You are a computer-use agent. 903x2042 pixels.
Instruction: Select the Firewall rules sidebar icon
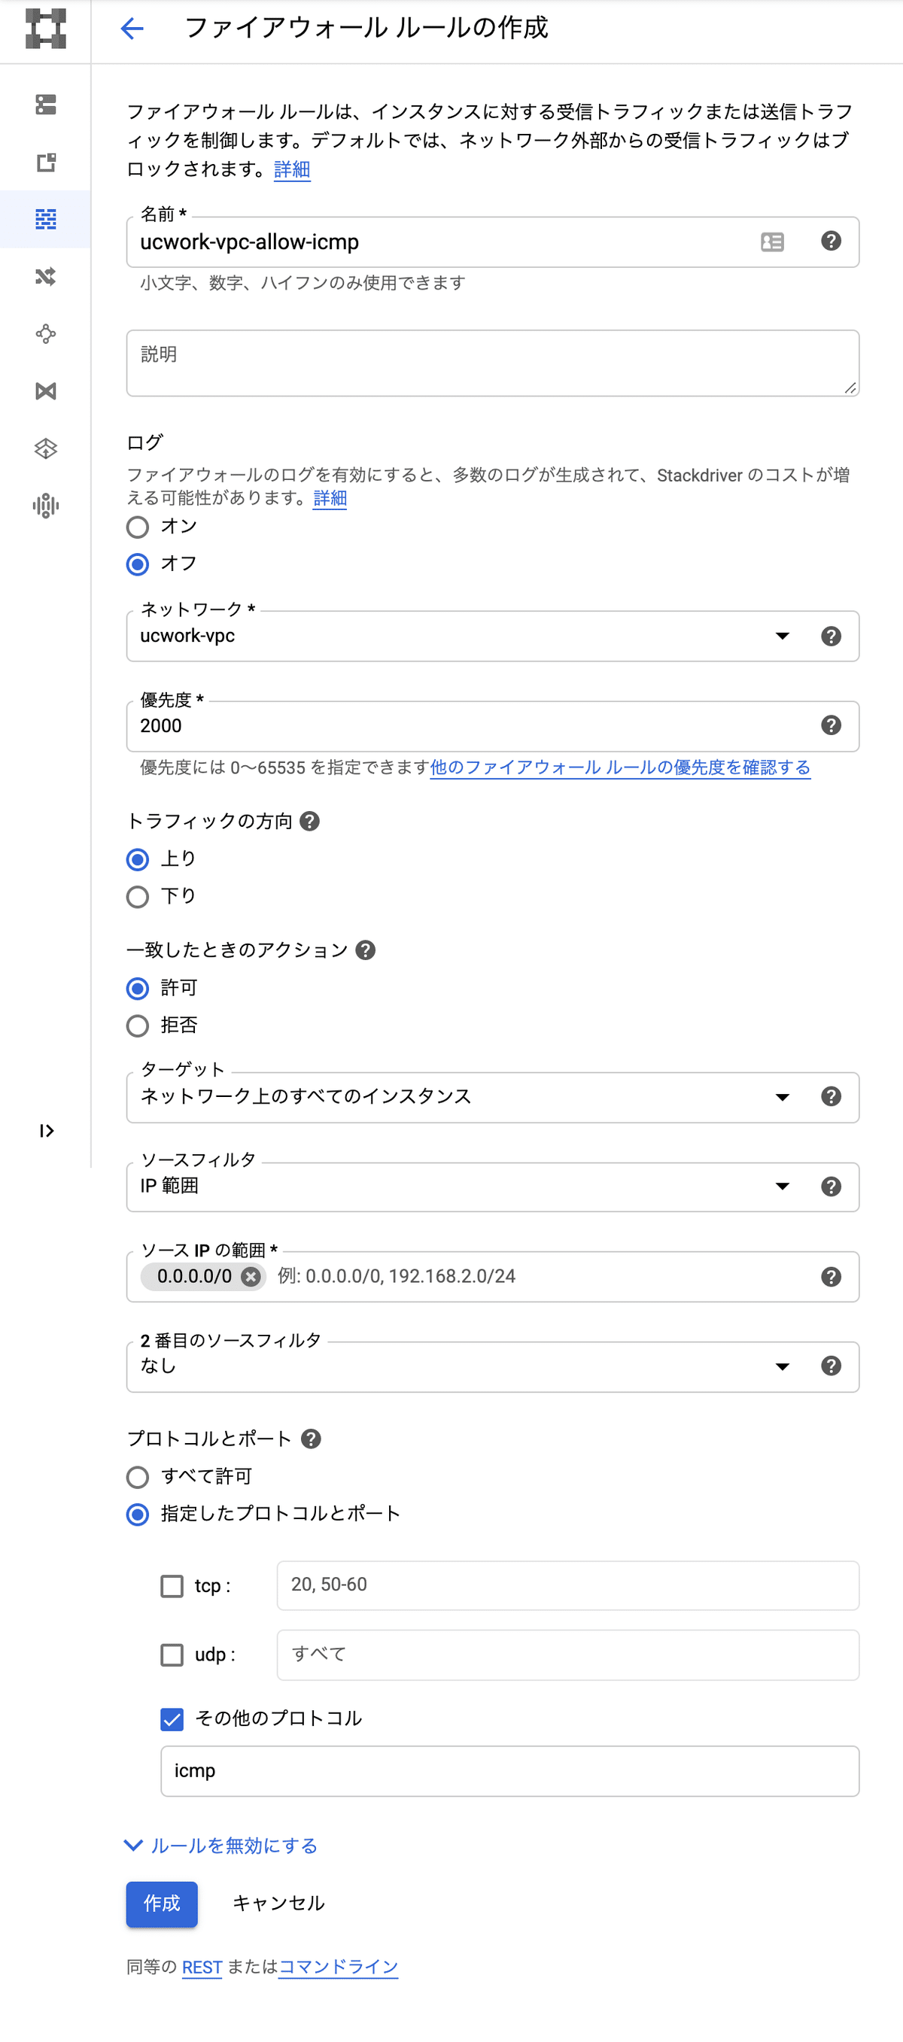coord(45,220)
